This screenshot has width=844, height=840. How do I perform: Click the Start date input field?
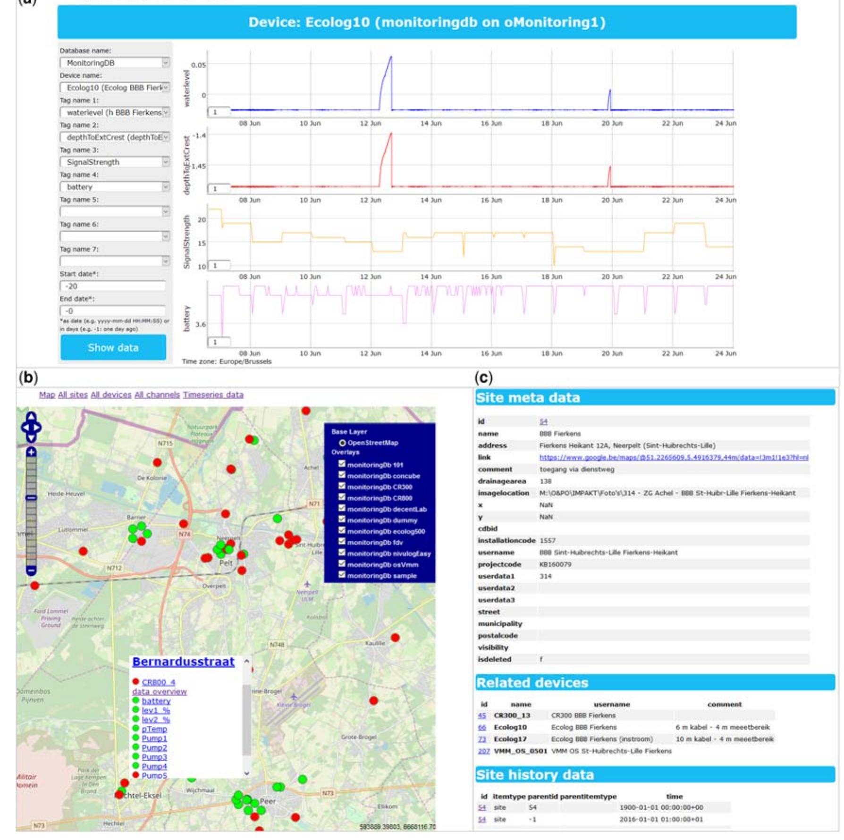[x=113, y=286]
